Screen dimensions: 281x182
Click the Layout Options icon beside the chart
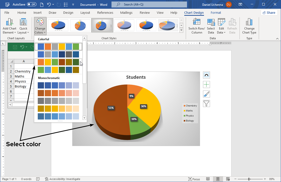[206, 75]
